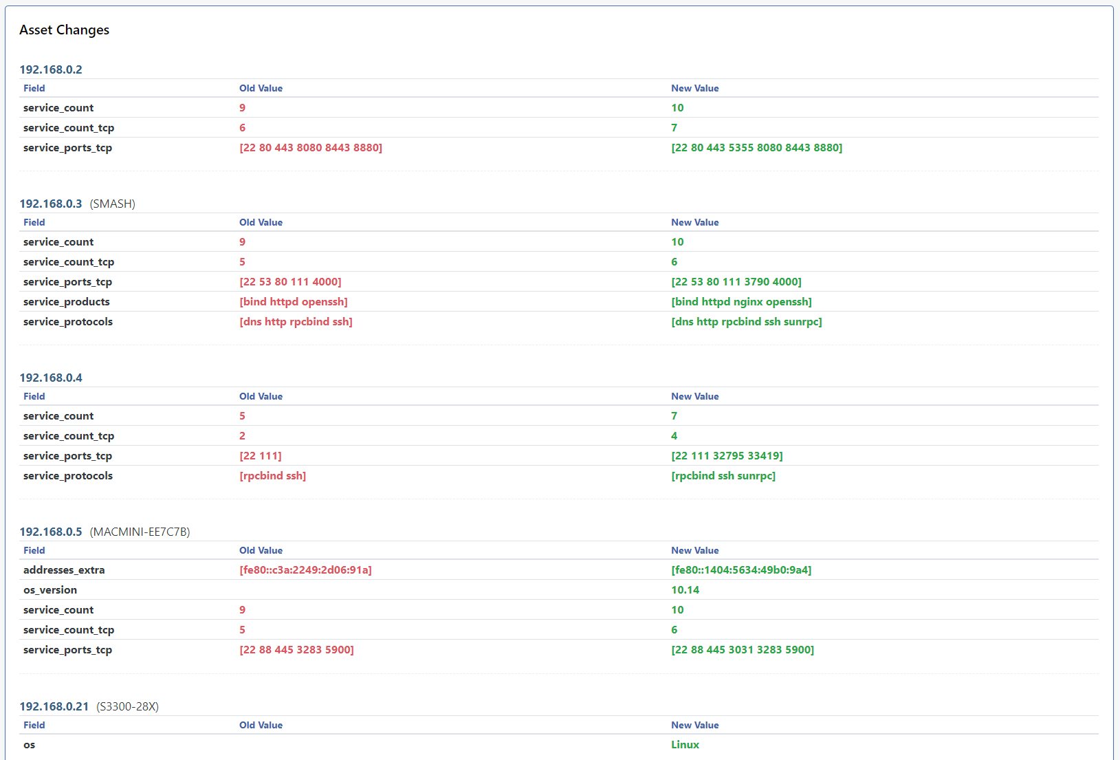Viewport: 1120px width, 760px height.
Task: Click old ports value [22 88 445 3283 5900]
Action: tap(296, 650)
